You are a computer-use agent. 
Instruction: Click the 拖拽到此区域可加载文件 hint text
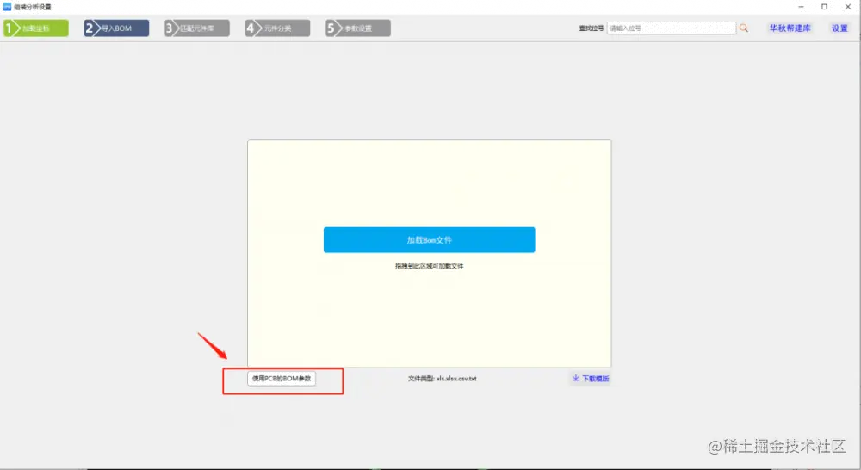(x=430, y=266)
